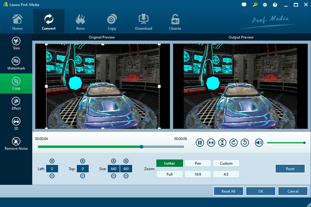
Task: Open the Remove Noise panel
Action: click(16, 143)
